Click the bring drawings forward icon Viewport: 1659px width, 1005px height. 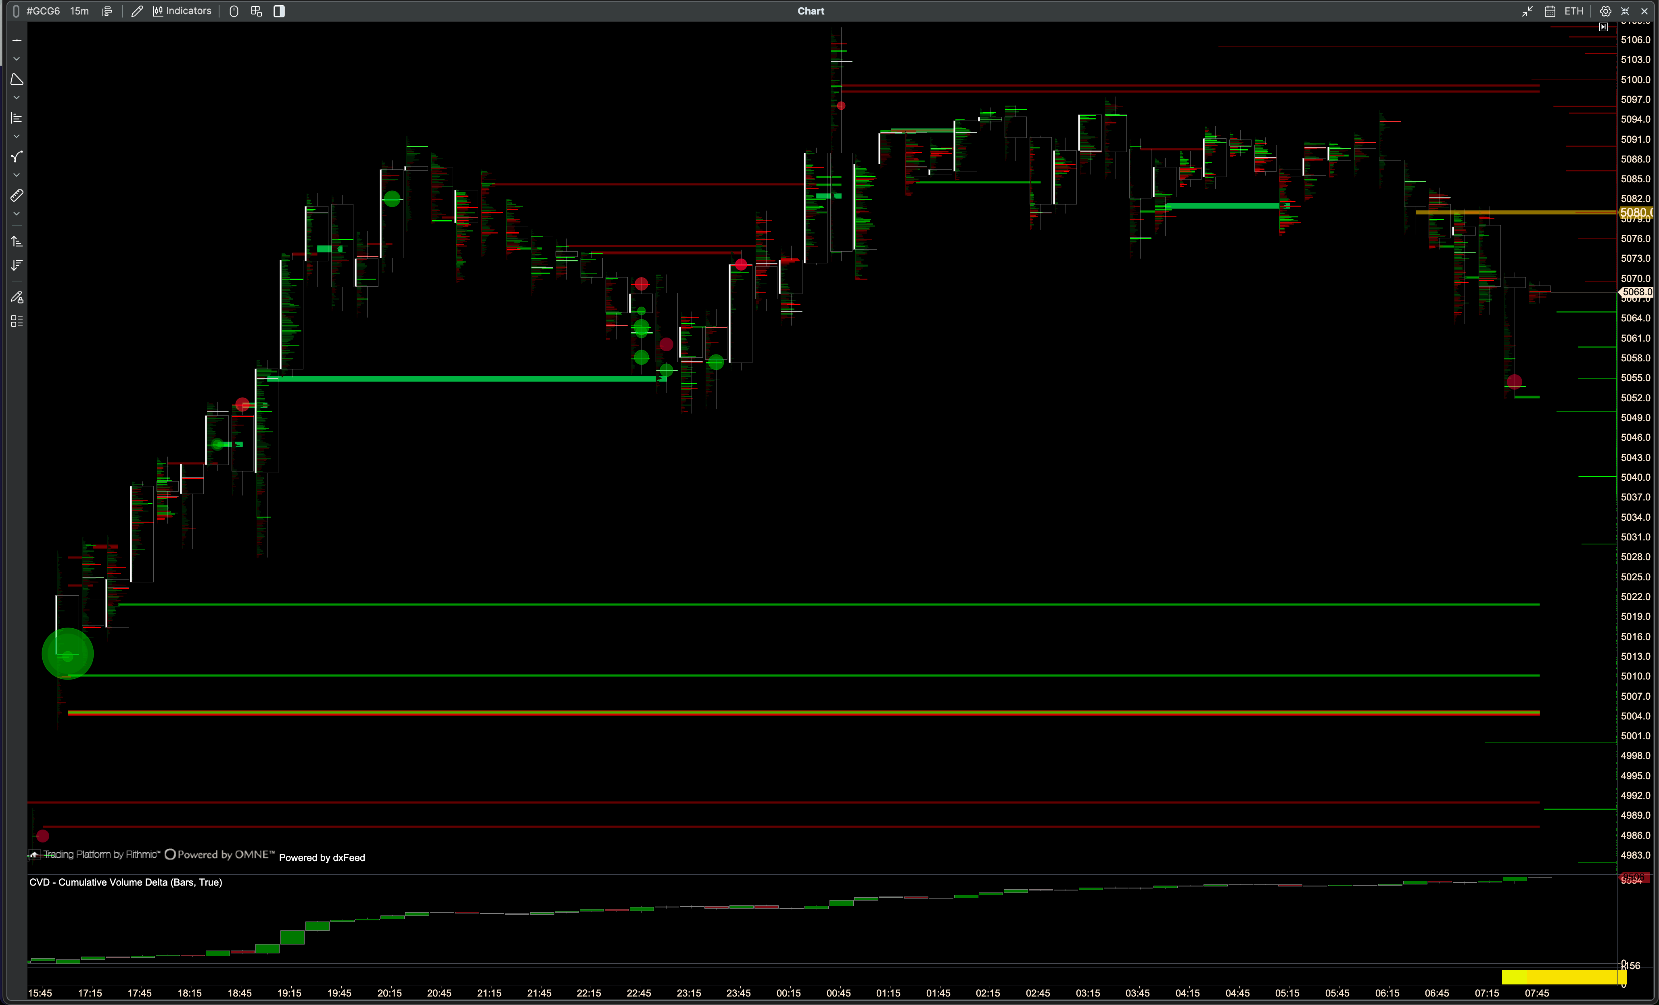pyautogui.click(x=17, y=241)
